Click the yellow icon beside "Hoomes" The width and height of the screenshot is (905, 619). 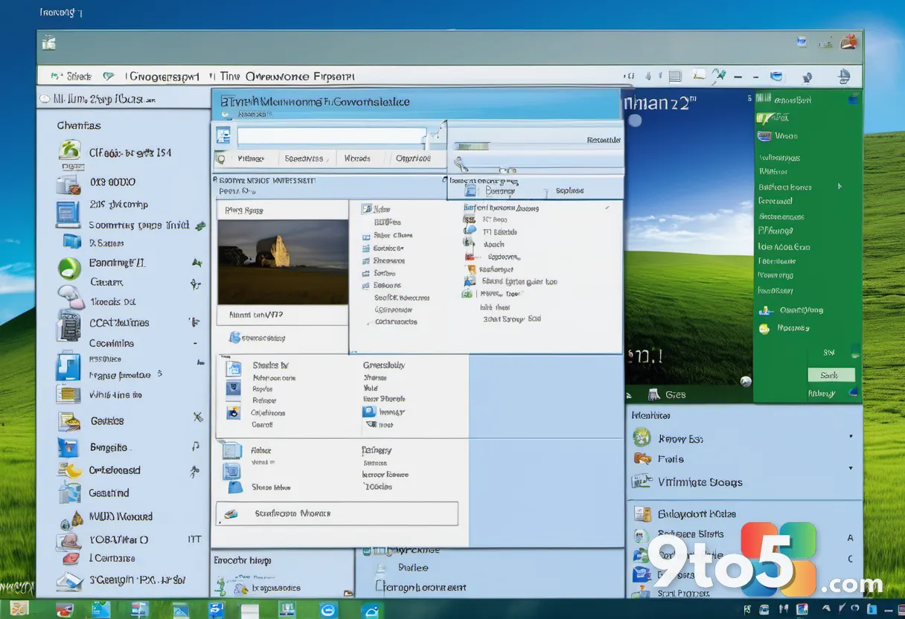(764, 328)
